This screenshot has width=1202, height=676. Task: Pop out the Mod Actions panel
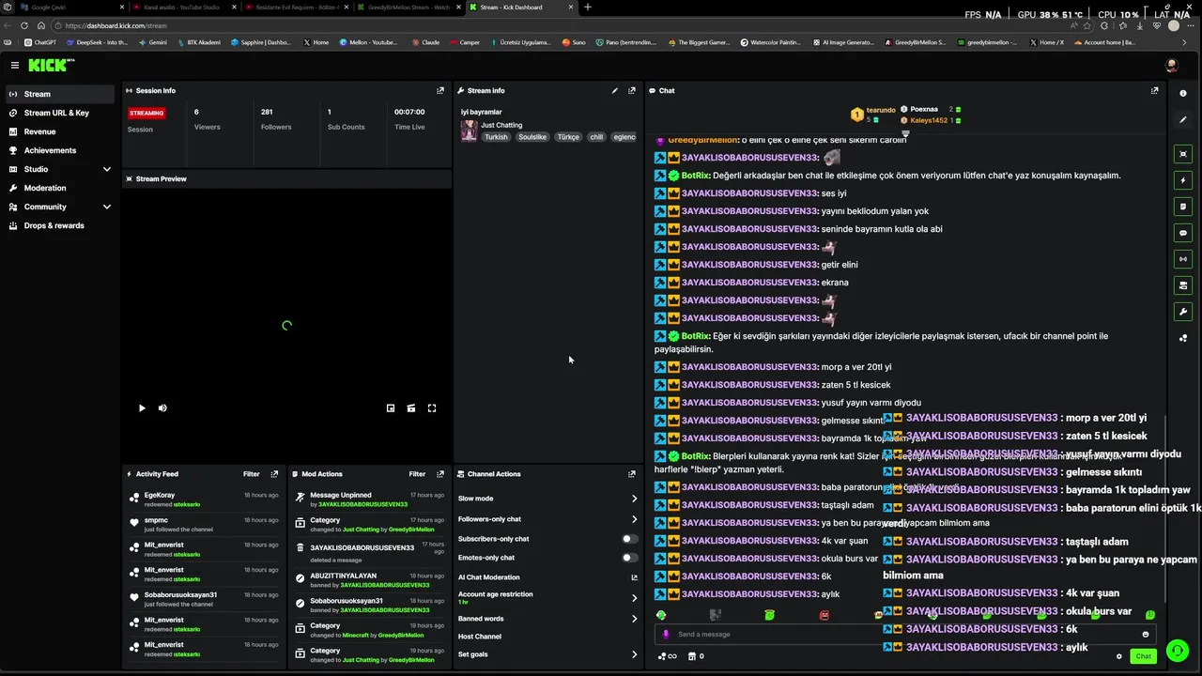coord(440,474)
